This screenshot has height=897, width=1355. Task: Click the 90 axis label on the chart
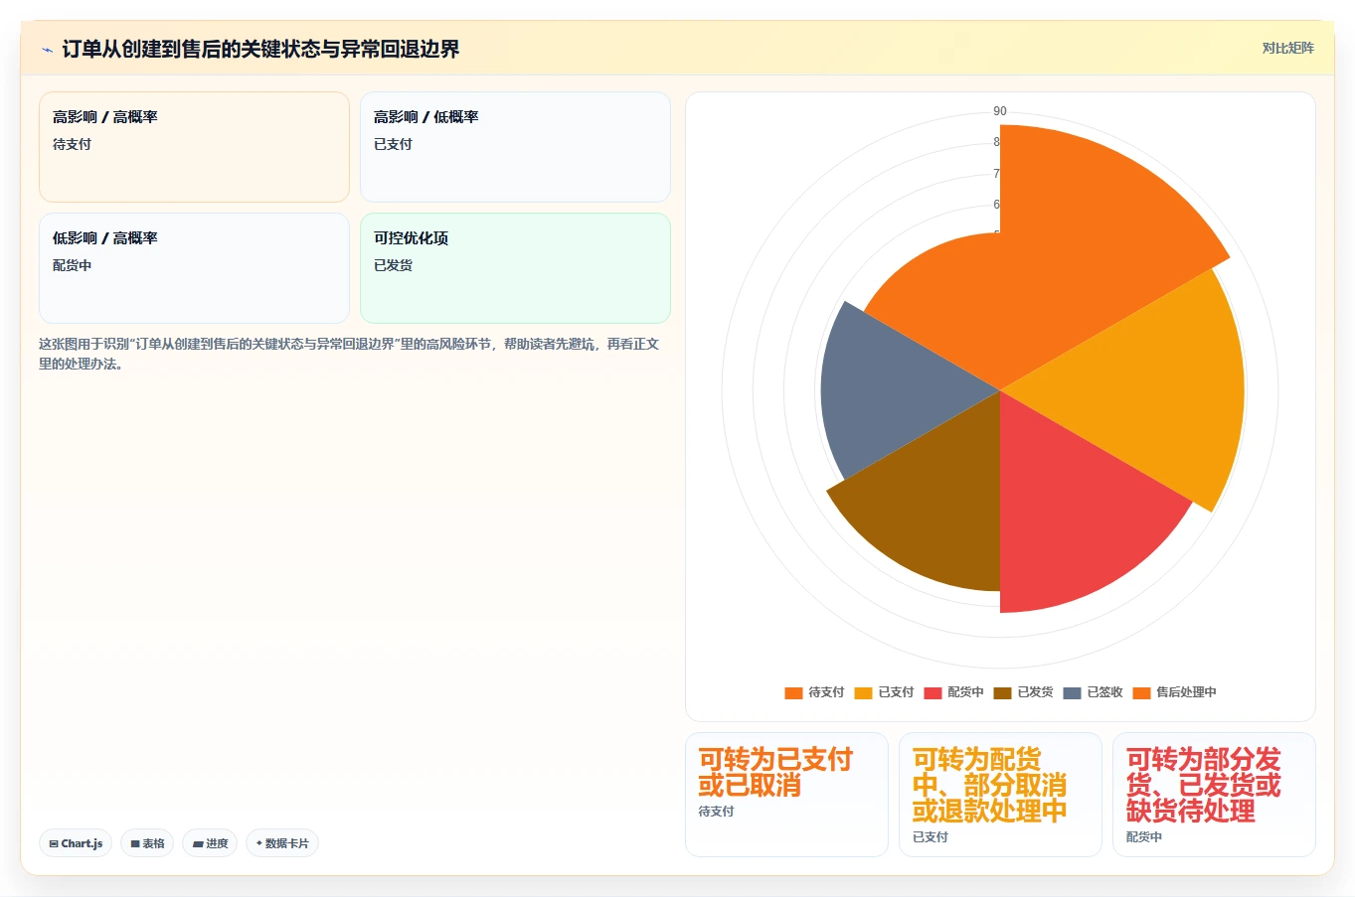(1000, 111)
